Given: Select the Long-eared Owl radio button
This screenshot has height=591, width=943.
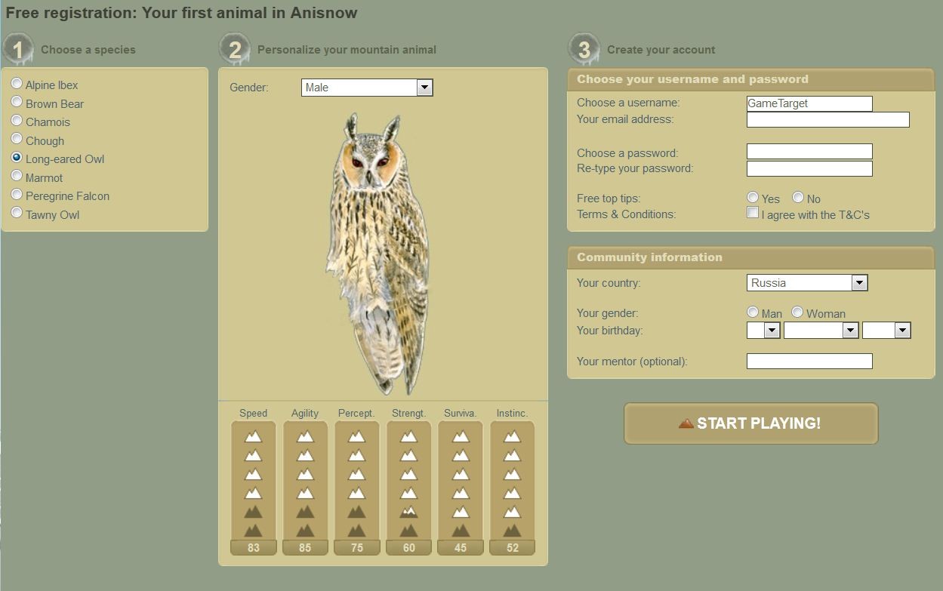Looking at the screenshot, I should (17, 158).
